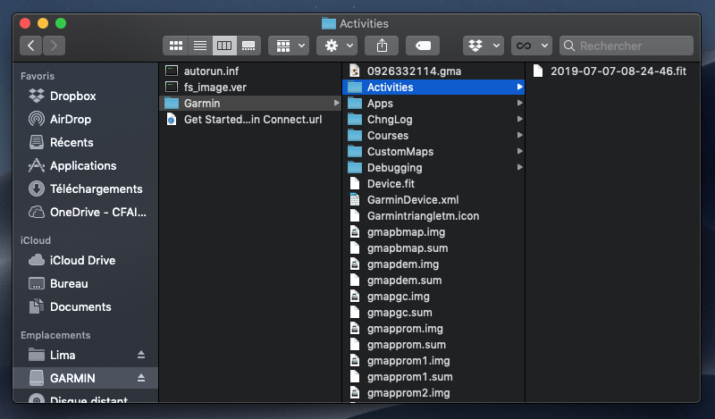
Task: Select the 2019-07-07-08-24-46.fit activity file
Action: pyautogui.click(x=613, y=71)
